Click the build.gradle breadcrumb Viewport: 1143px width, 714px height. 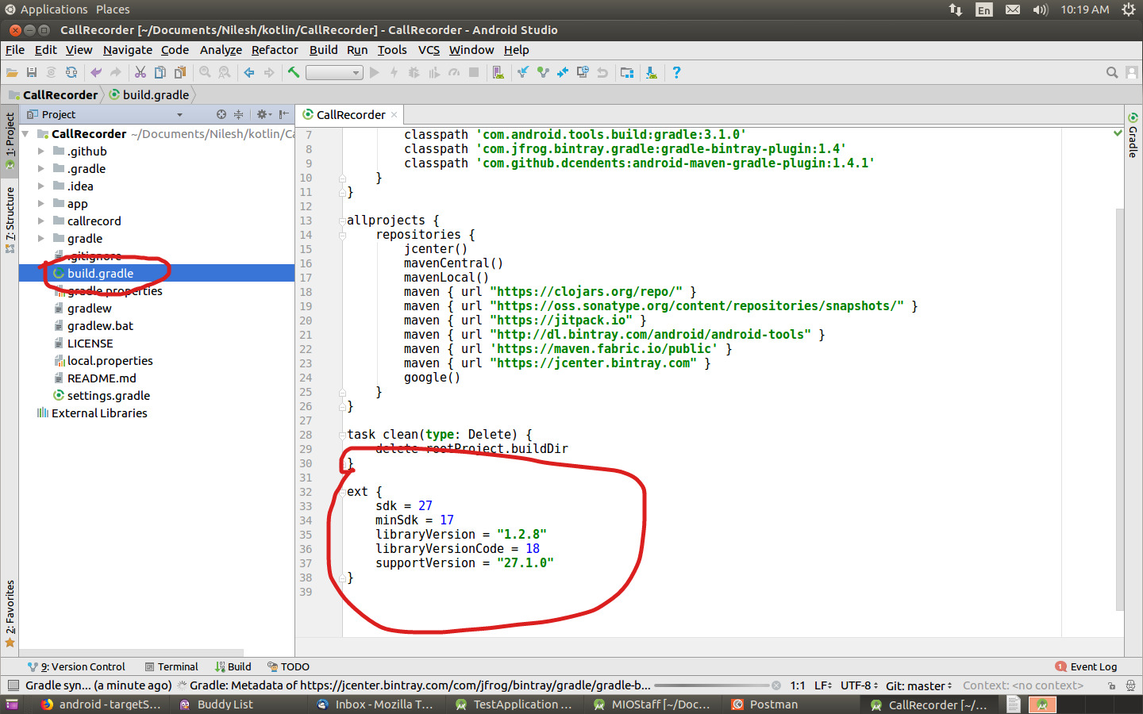[149, 94]
